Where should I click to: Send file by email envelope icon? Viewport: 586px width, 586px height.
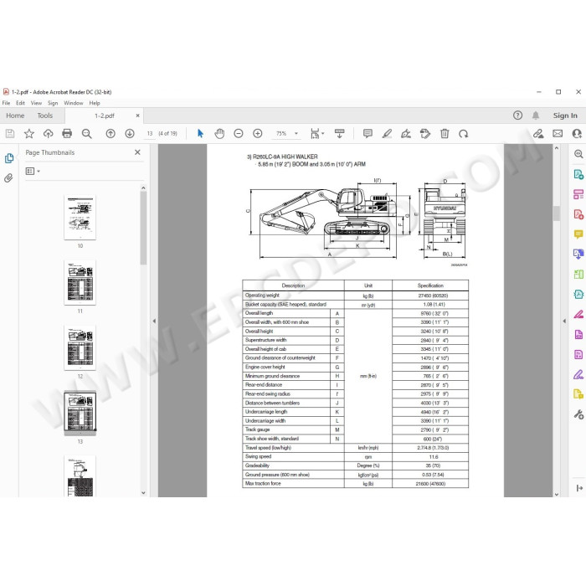558,133
